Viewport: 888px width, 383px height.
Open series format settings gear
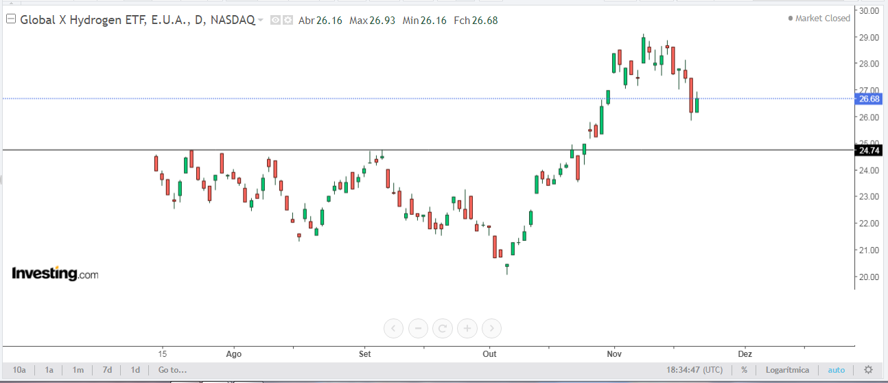288,21
